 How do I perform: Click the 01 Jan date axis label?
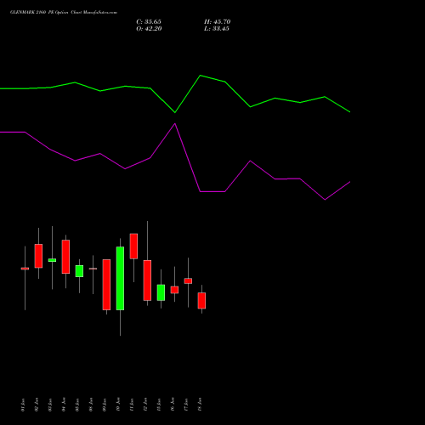[x=23, y=405]
